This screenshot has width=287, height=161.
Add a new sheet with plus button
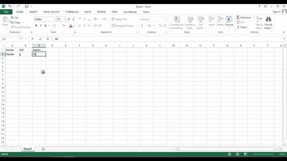point(43,149)
